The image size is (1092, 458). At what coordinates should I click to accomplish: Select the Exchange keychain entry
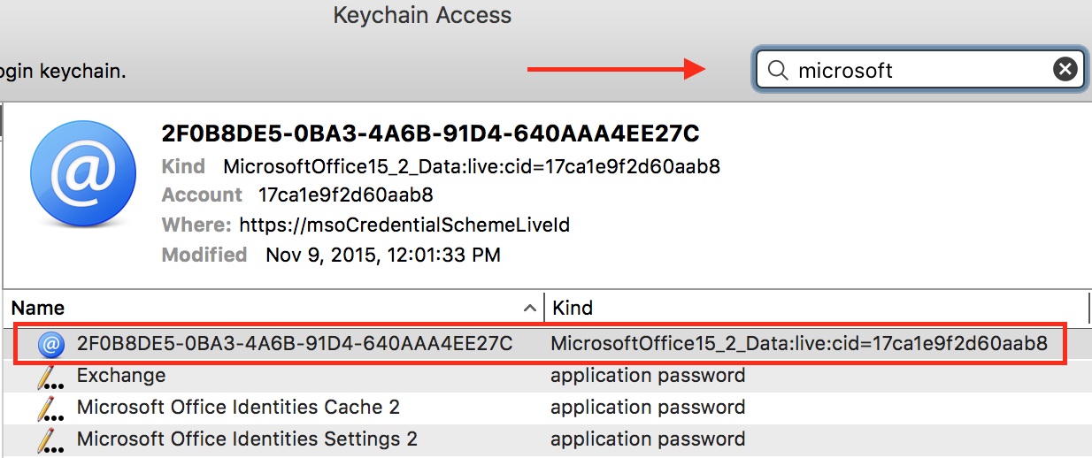tap(121, 376)
